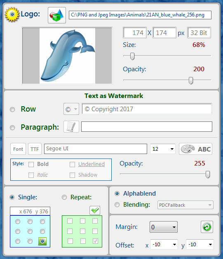
Task: Open the copyright symbol picker
Action: 71,109
